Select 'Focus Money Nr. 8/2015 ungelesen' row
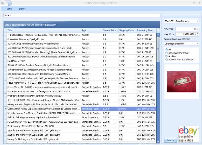The image size is (202, 145). coord(80,87)
